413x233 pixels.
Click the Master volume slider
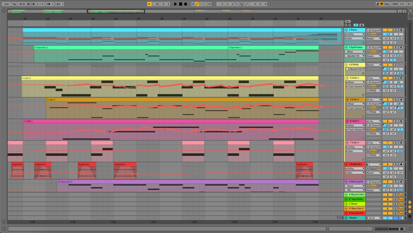point(387,218)
